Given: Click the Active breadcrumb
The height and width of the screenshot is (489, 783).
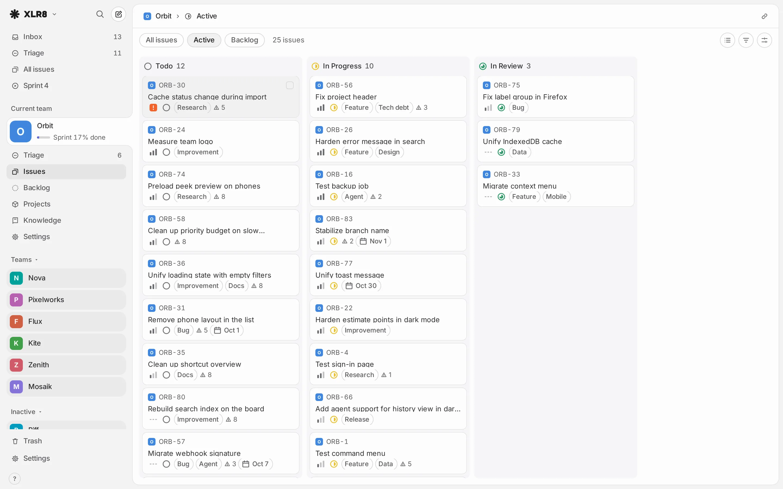Looking at the screenshot, I should tap(201, 16).
